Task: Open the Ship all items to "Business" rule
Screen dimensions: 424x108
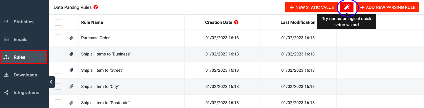Action: (x=106, y=54)
